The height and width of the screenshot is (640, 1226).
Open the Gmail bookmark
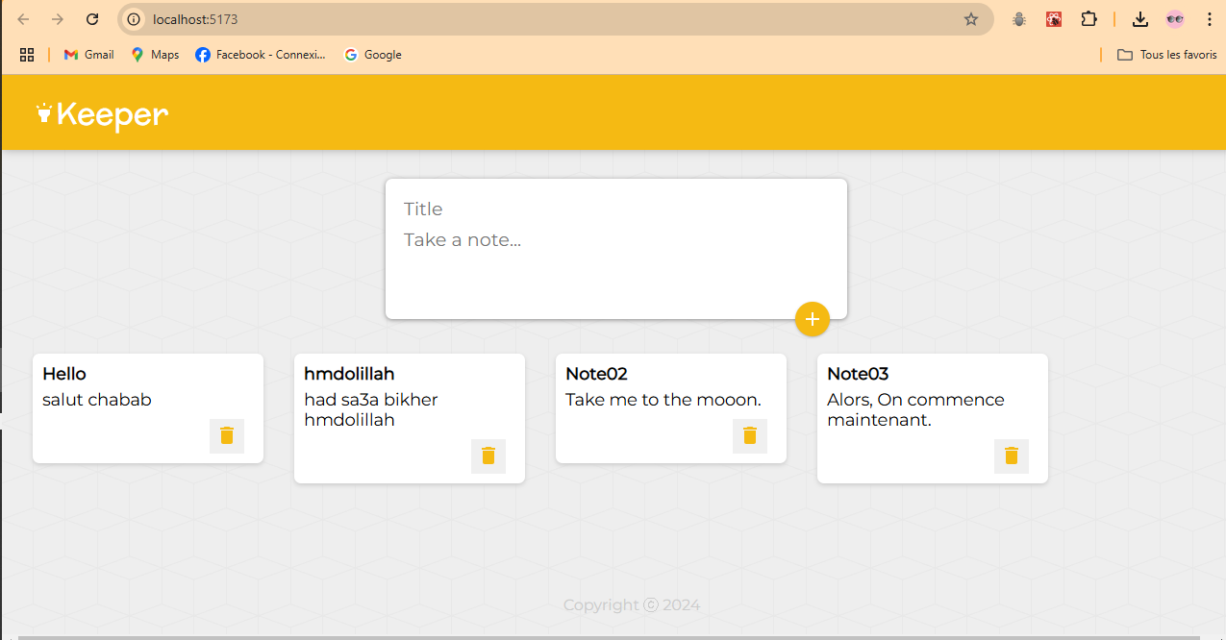(88, 55)
